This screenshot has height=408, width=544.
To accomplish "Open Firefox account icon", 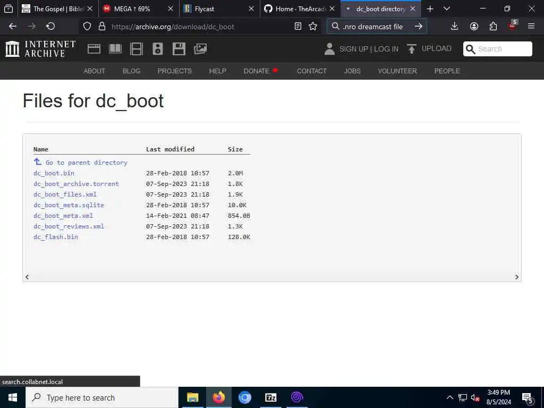I will pos(474,27).
